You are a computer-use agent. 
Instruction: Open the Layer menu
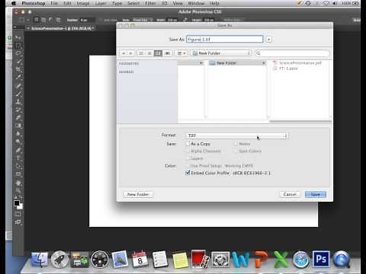point(101,3)
